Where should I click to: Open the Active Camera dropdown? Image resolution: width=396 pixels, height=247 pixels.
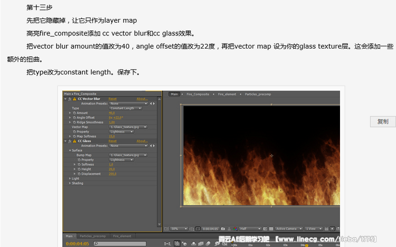click(x=289, y=229)
